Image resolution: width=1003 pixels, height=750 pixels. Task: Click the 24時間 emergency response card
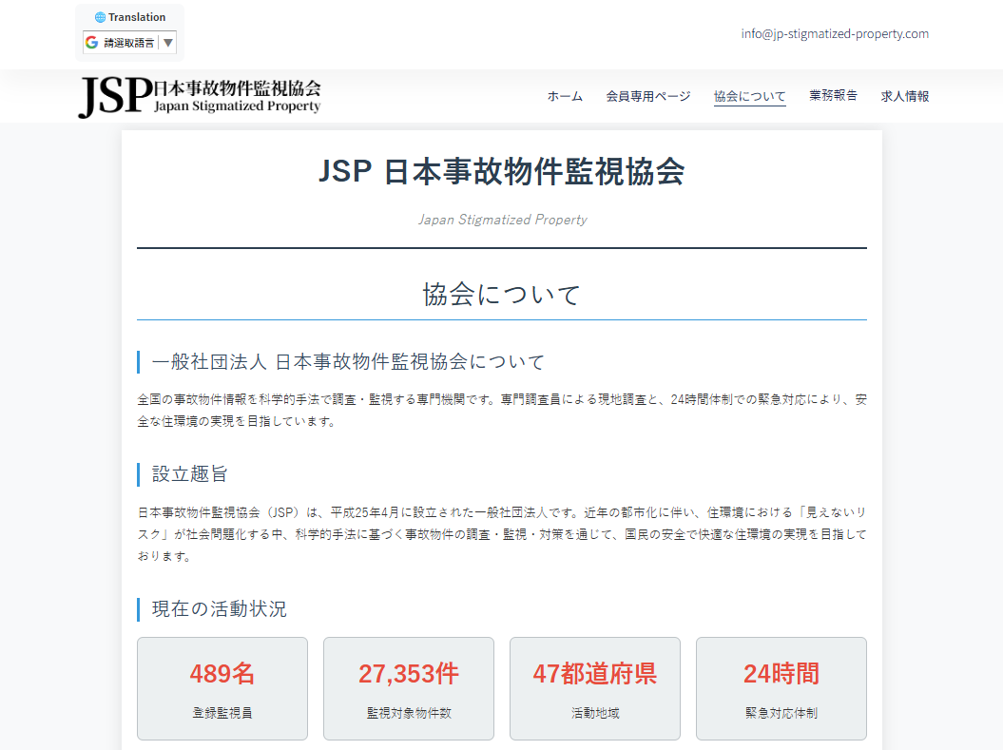point(781,688)
